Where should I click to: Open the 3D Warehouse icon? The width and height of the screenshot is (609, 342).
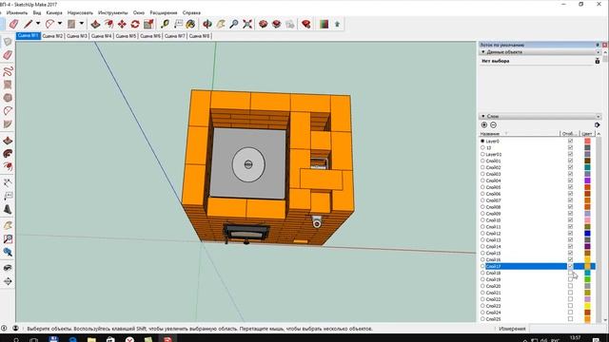[x=264, y=24]
